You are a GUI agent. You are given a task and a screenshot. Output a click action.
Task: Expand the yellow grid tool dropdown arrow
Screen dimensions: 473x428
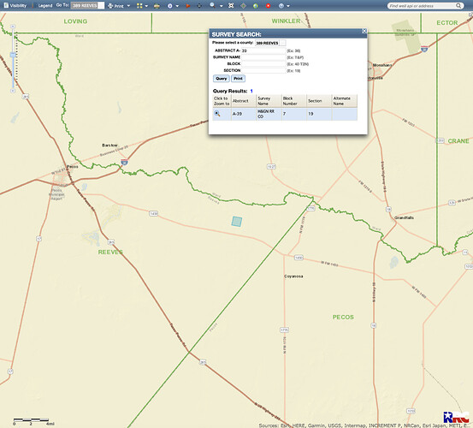click(x=146, y=6)
